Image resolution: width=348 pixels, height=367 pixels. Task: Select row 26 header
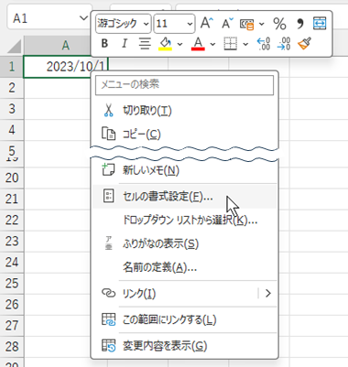(12, 304)
